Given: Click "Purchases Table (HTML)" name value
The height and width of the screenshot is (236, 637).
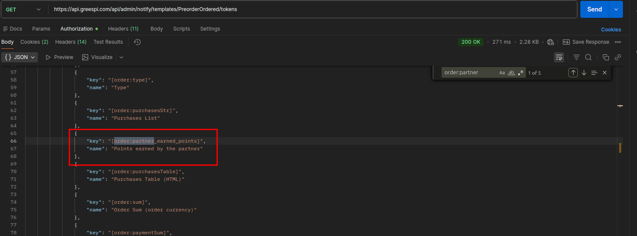Looking at the screenshot, I should click(x=148, y=179).
